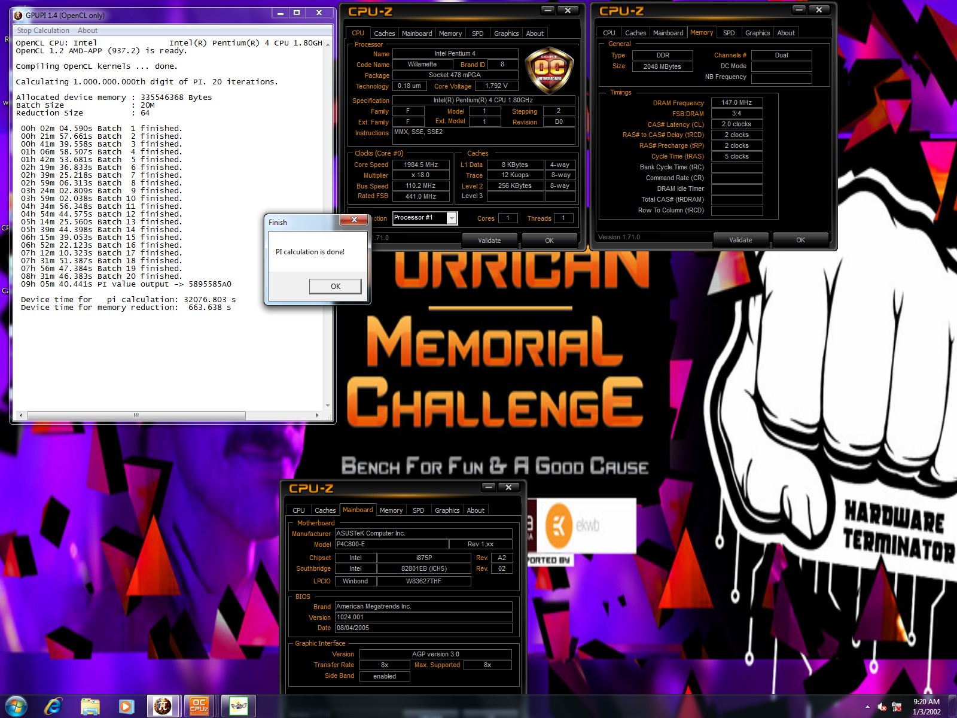Click OK in the Memory tab window
Image resolution: width=957 pixels, height=718 pixels.
(x=800, y=240)
